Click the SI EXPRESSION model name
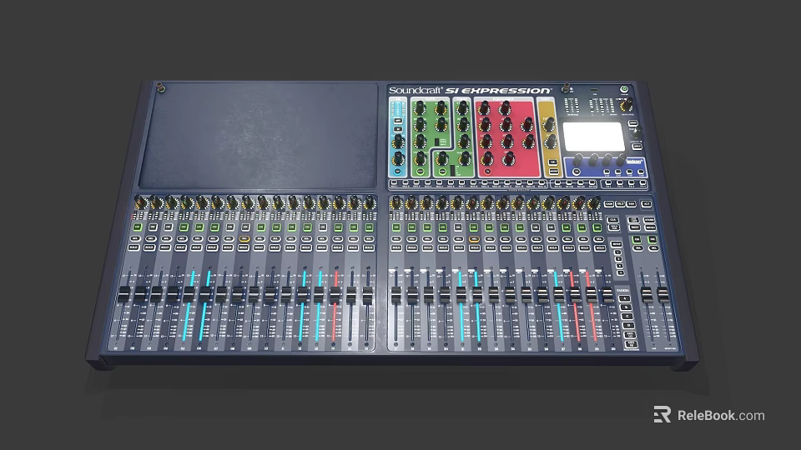This screenshot has height=450, width=801. 498,91
